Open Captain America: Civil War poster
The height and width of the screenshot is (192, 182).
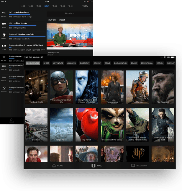pos(61,87)
